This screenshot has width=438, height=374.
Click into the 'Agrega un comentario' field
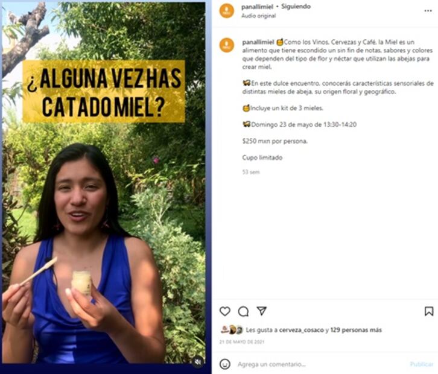(x=321, y=364)
